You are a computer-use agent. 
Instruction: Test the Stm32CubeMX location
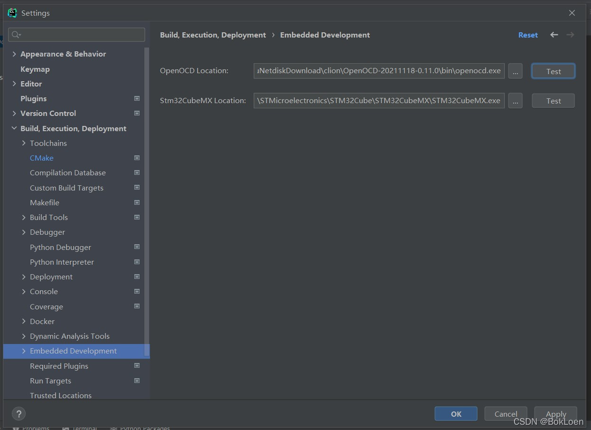coord(553,101)
